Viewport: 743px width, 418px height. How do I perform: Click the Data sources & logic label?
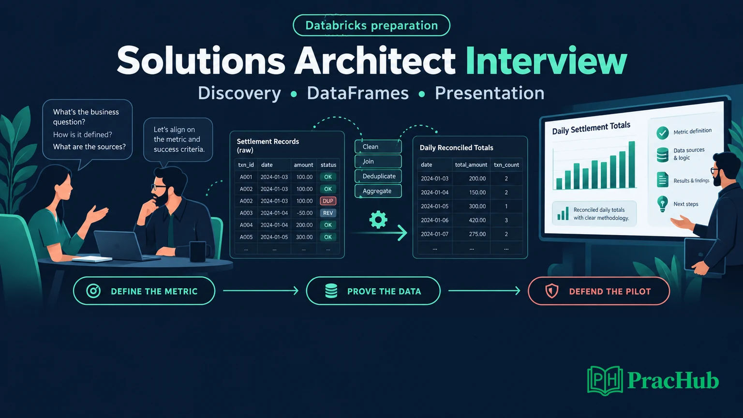click(x=689, y=154)
